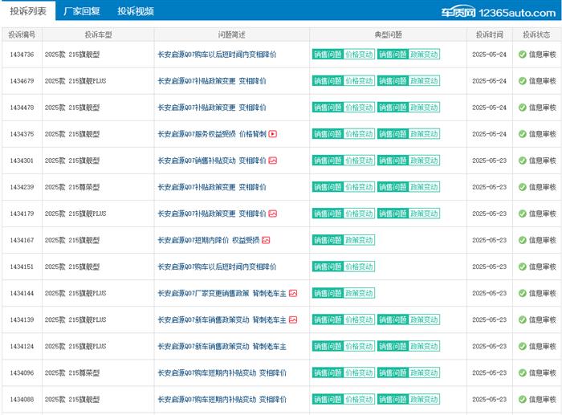Click date 2025-05-23 in row 1434144
This screenshot has width=562, height=415.
(490, 293)
